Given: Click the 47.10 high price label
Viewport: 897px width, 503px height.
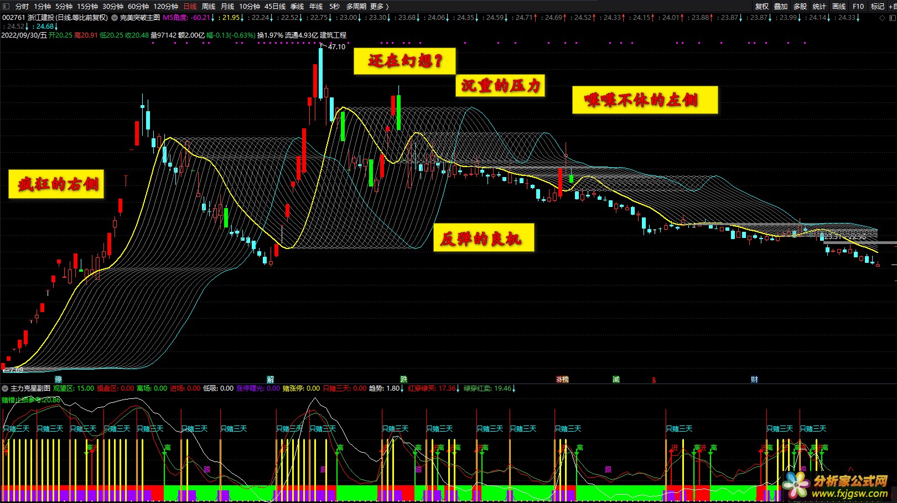Looking at the screenshot, I should click(336, 47).
